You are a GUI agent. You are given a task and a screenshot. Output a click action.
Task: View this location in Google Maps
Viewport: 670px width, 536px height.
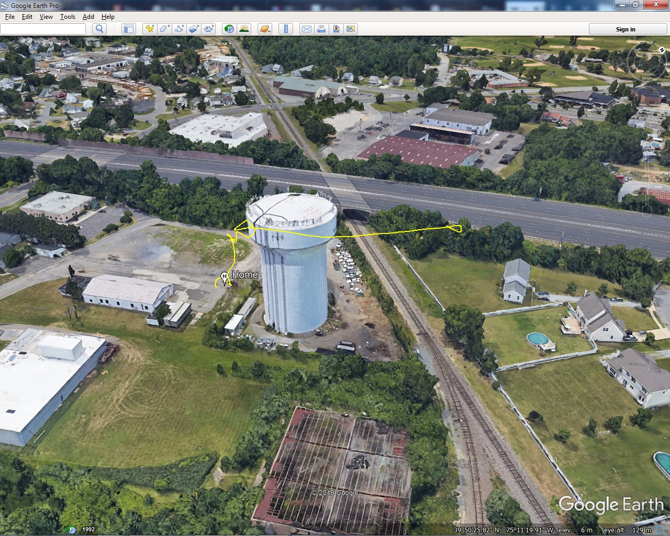pyautogui.click(x=351, y=29)
